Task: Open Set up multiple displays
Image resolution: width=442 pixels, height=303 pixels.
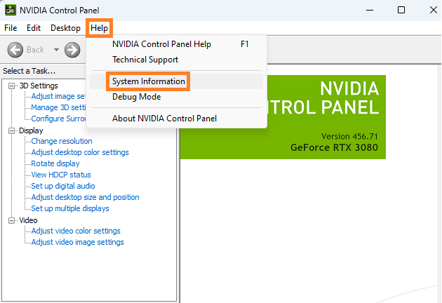Action: pyautogui.click(x=70, y=208)
